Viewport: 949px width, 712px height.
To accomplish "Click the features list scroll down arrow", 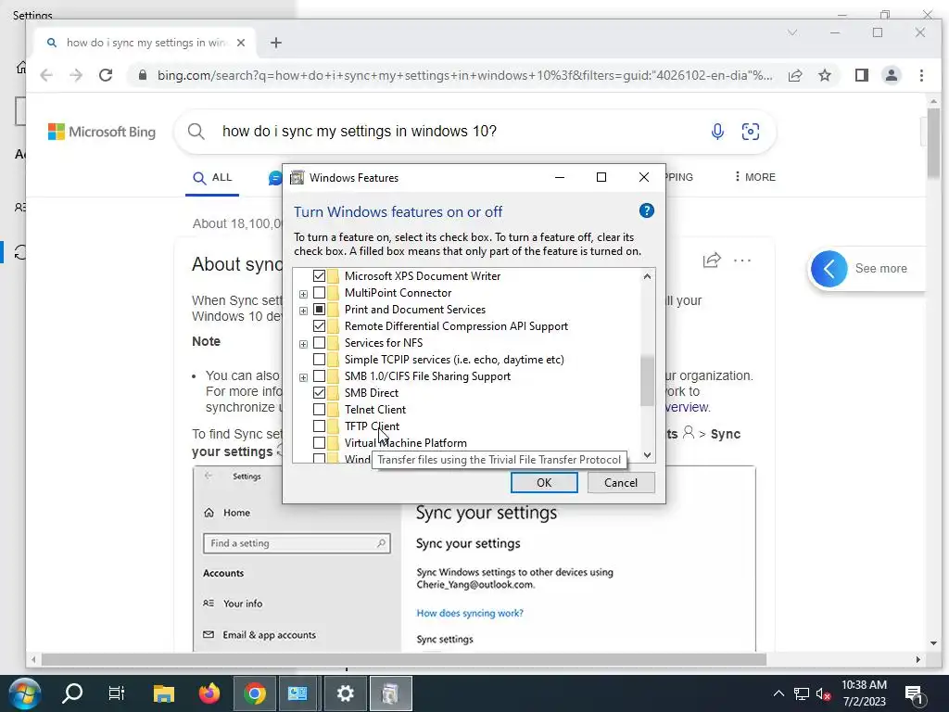I will pos(647,455).
